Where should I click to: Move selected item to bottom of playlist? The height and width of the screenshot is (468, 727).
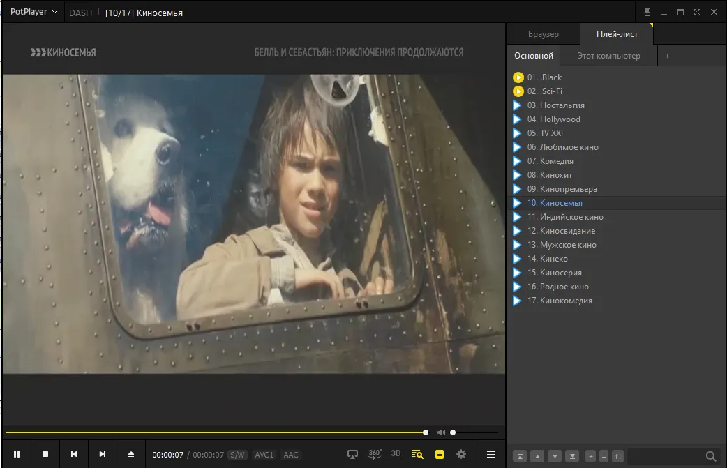(573, 456)
